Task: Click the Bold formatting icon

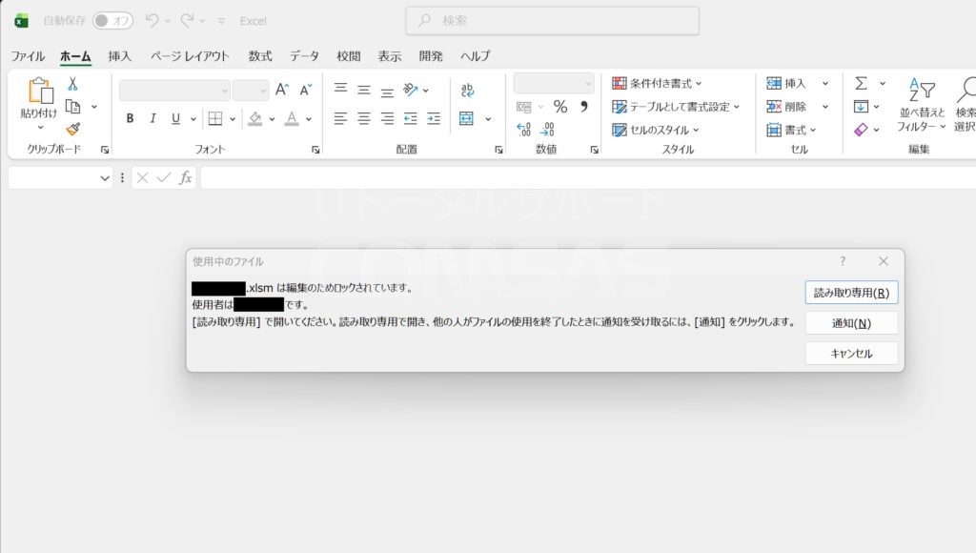Action: (x=130, y=119)
